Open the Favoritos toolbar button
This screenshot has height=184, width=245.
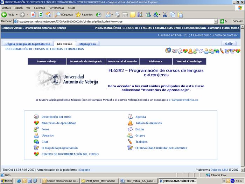[x=84, y=15]
